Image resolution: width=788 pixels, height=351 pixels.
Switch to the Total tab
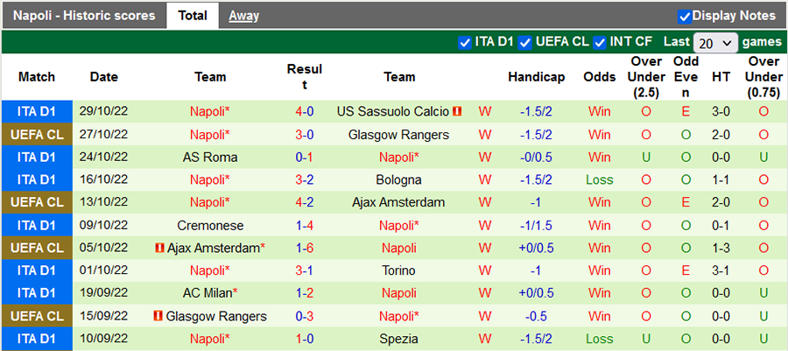click(x=192, y=16)
